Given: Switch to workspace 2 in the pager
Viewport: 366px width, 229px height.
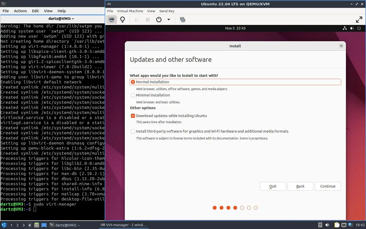Looking at the screenshot, I should coord(17,225).
